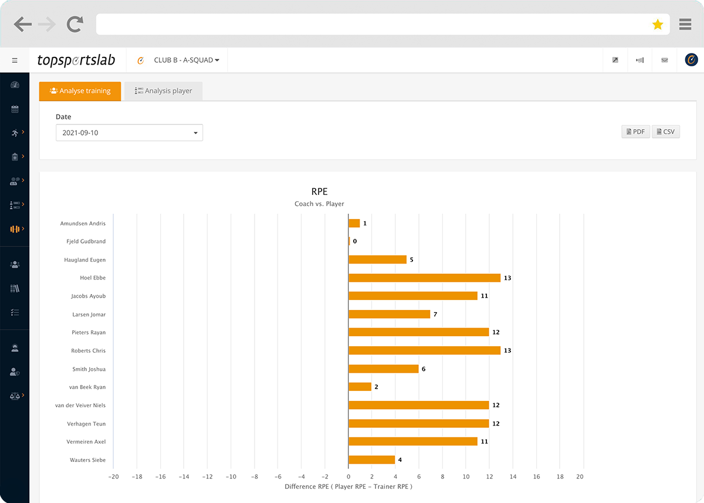Open the envelope messages icon
Image resolution: width=704 pixels, height=503 pixels.
[664, 60]
